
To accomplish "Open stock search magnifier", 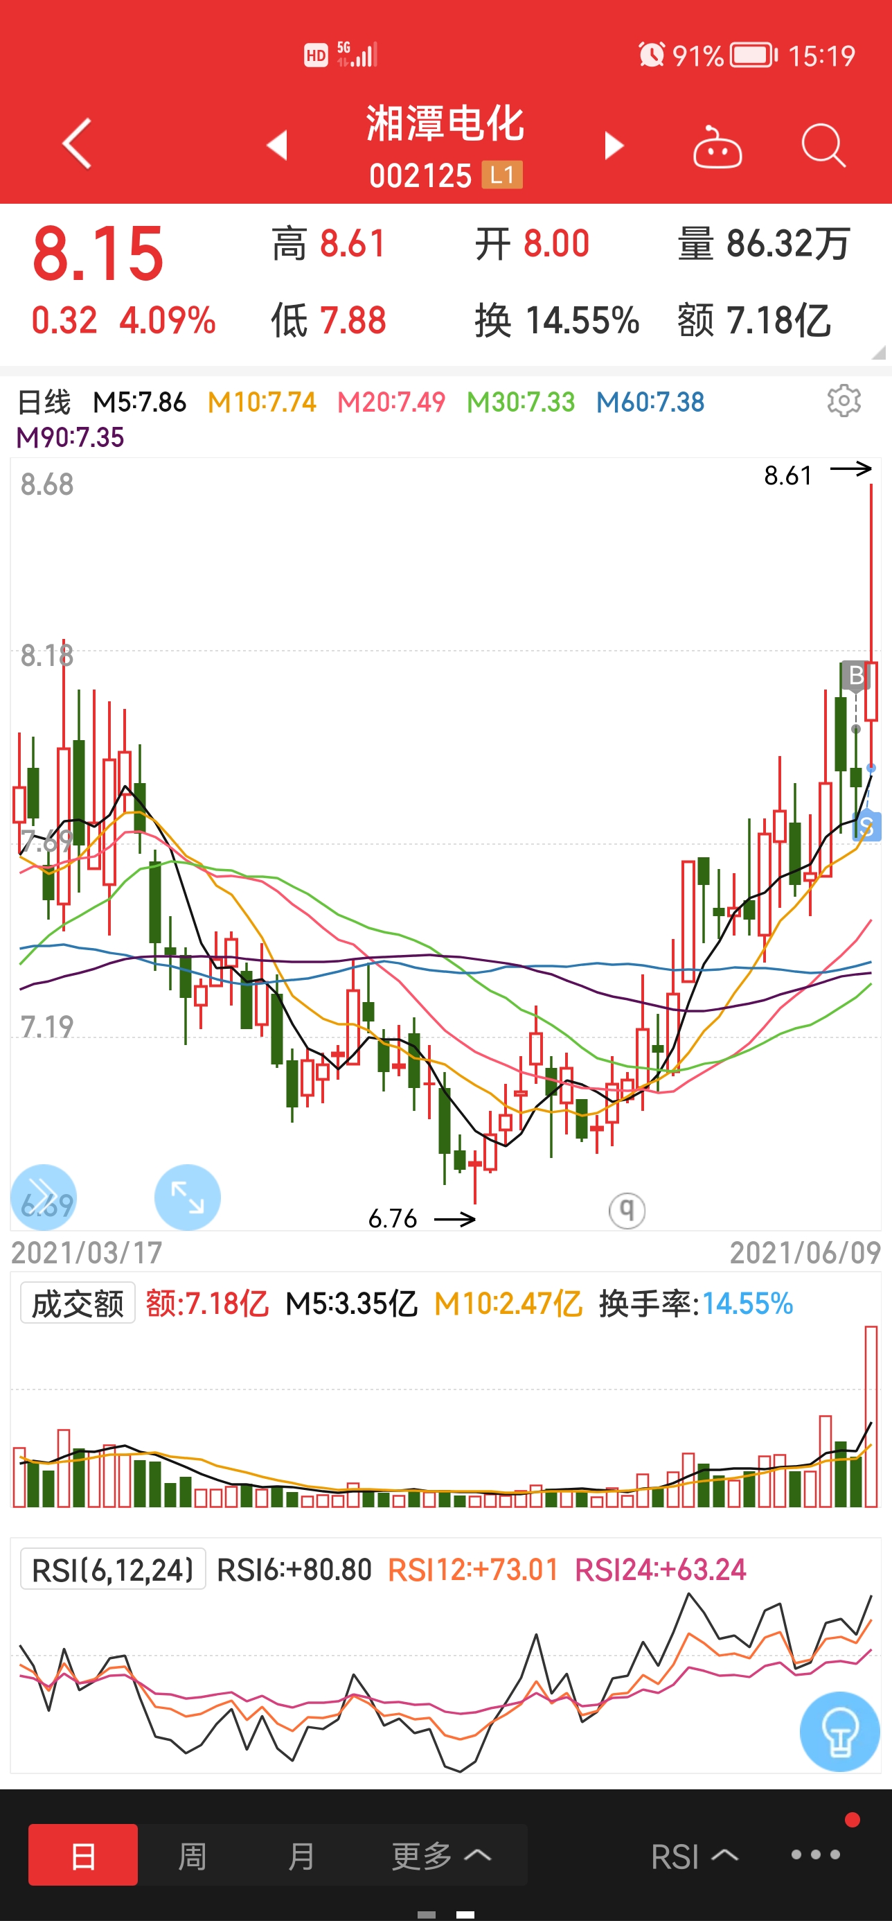I will [823, 145].
